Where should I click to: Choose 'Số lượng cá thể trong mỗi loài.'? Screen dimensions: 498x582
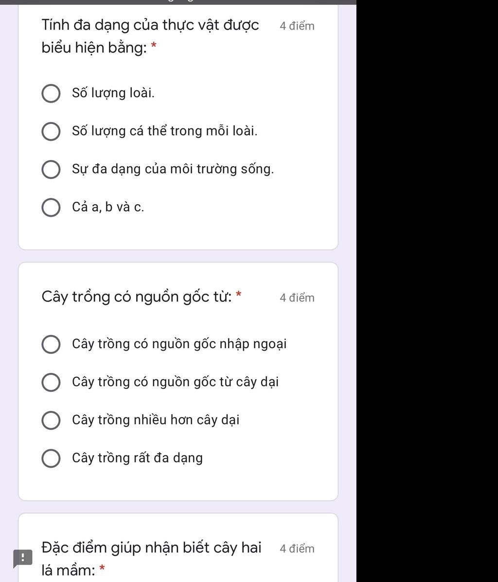click(51, 132)
